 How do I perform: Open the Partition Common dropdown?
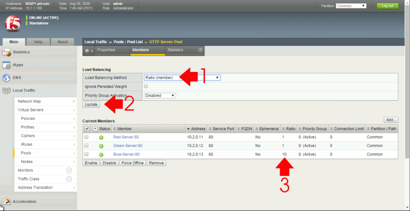click(x=351, y=6)
